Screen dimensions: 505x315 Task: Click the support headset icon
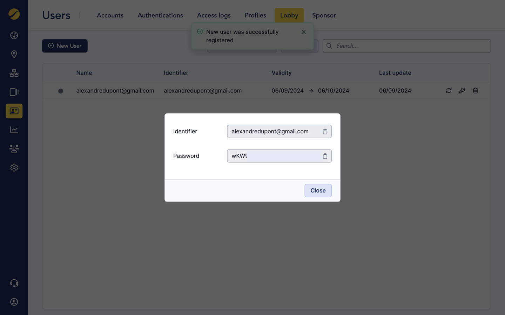[x=14, y=283]
